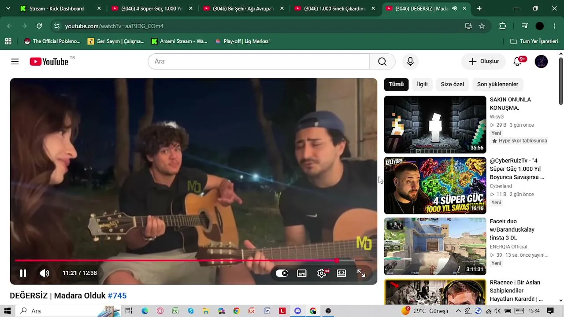Open the 29°C Güneşli weather widget
Viewport: 564px width, 317px height.
pyautogui.click(x=424, y=311)
